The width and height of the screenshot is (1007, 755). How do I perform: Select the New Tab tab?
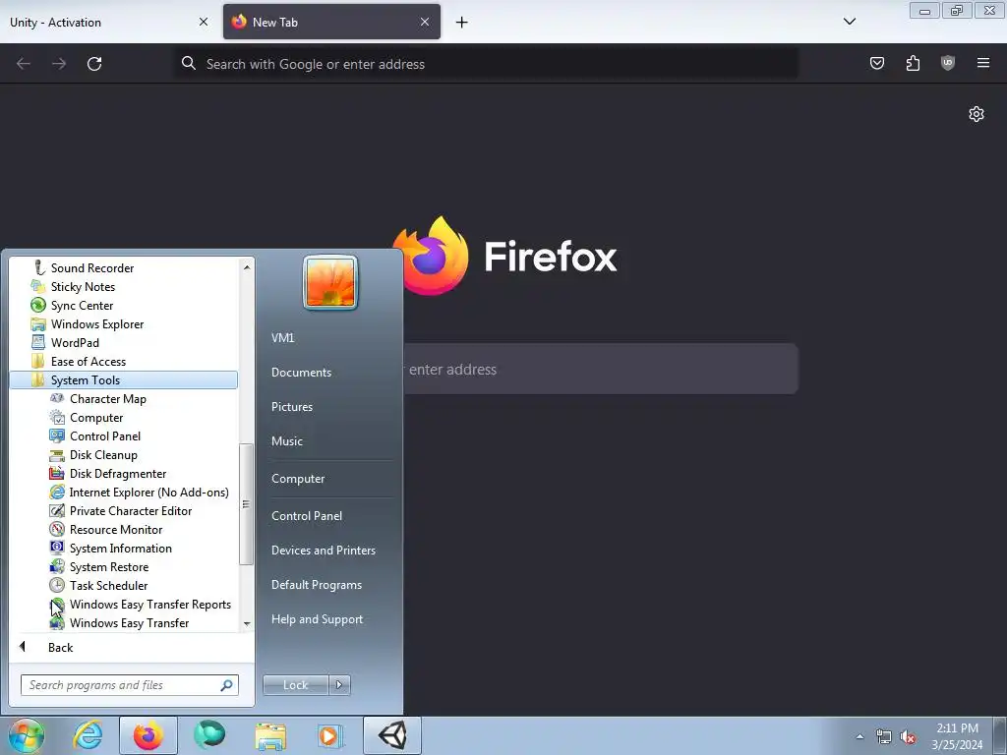pyautogui.click(x=331, y=22)
